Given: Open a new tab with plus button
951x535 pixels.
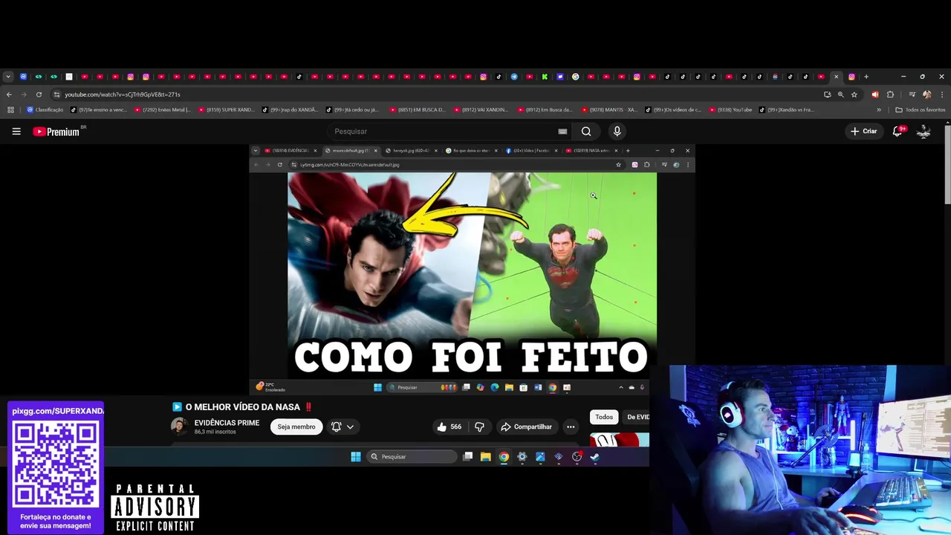Looking at the screenshot, I should [x=866, y=77].
